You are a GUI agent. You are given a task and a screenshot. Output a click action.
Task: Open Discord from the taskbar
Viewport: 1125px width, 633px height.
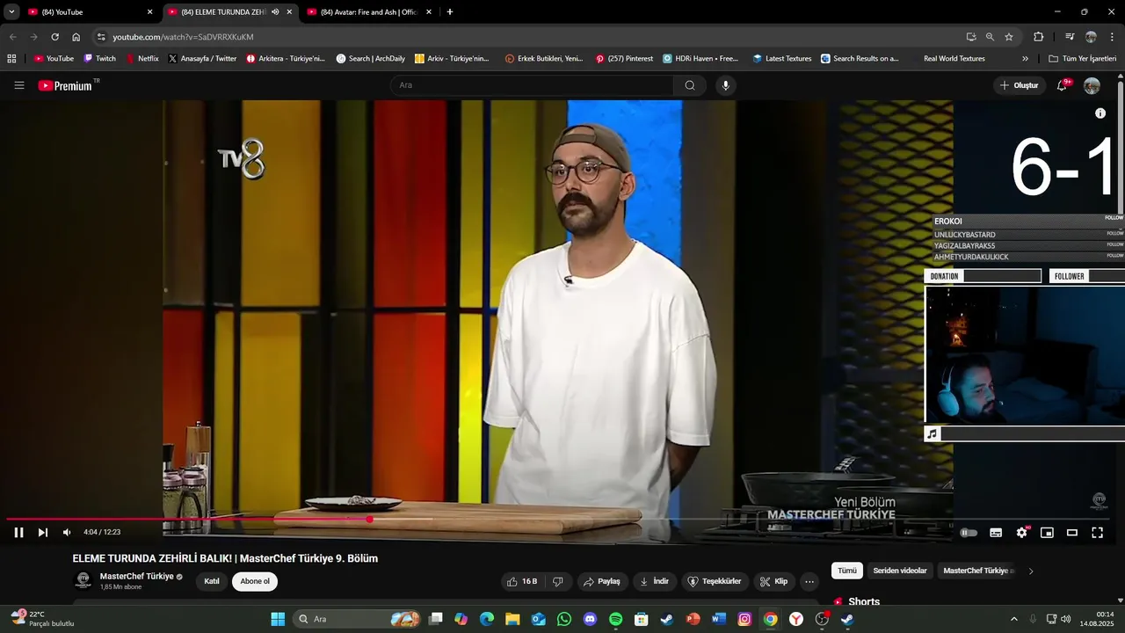pyautogui.click(x=590, y=619)
